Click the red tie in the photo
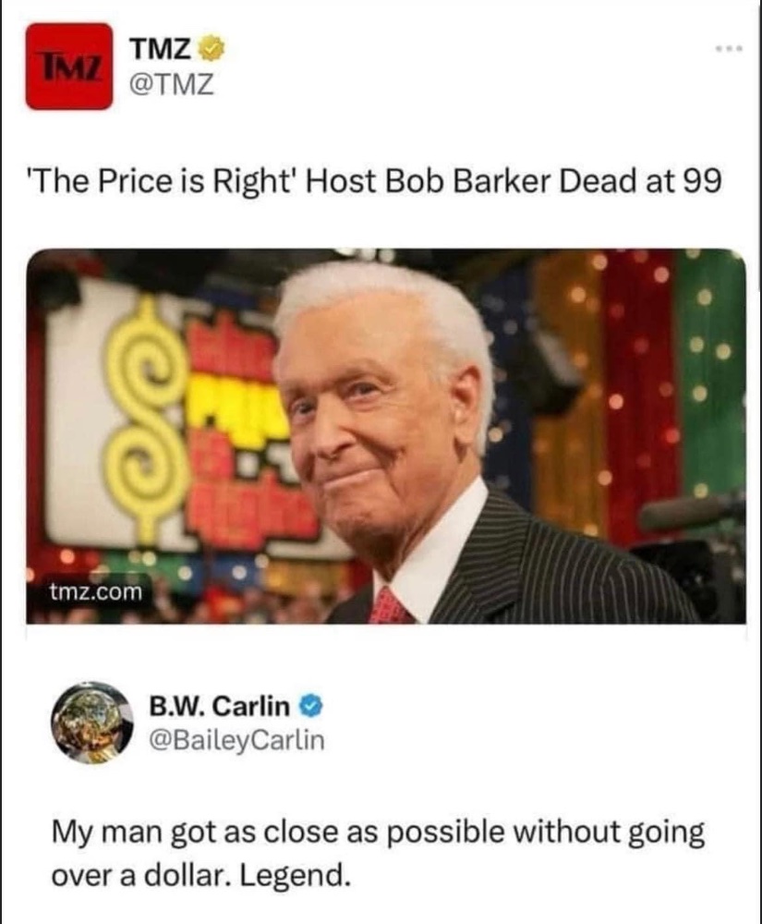The width and height of the screenshot is (762, 924). pos(389,606)
